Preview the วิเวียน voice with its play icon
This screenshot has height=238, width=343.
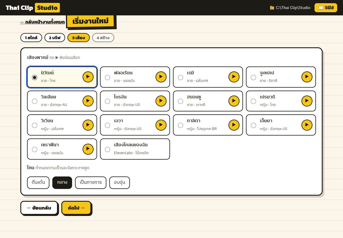point(88,125)
